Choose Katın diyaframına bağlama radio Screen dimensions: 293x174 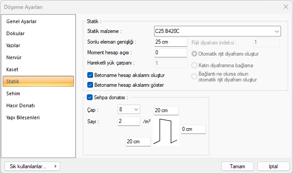point(194,65)
